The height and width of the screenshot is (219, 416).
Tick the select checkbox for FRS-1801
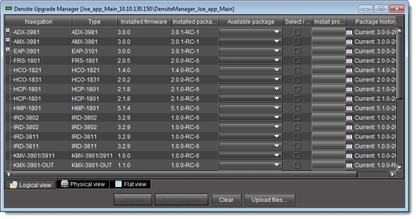tap(297, 61)
